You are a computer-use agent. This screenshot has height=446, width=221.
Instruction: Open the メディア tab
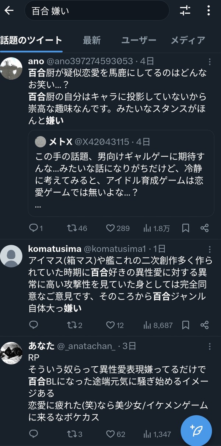[x=188, y=40]
